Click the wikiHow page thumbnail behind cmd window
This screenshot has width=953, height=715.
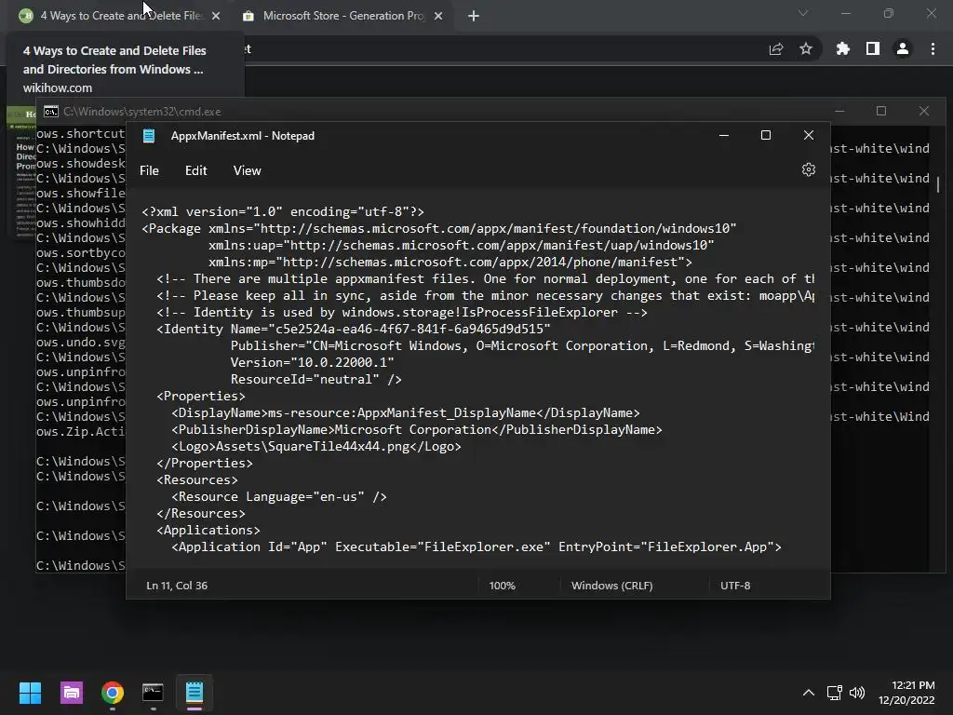click(x=21, y=173)
